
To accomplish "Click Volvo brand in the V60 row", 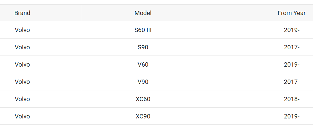I will (22, 65).
